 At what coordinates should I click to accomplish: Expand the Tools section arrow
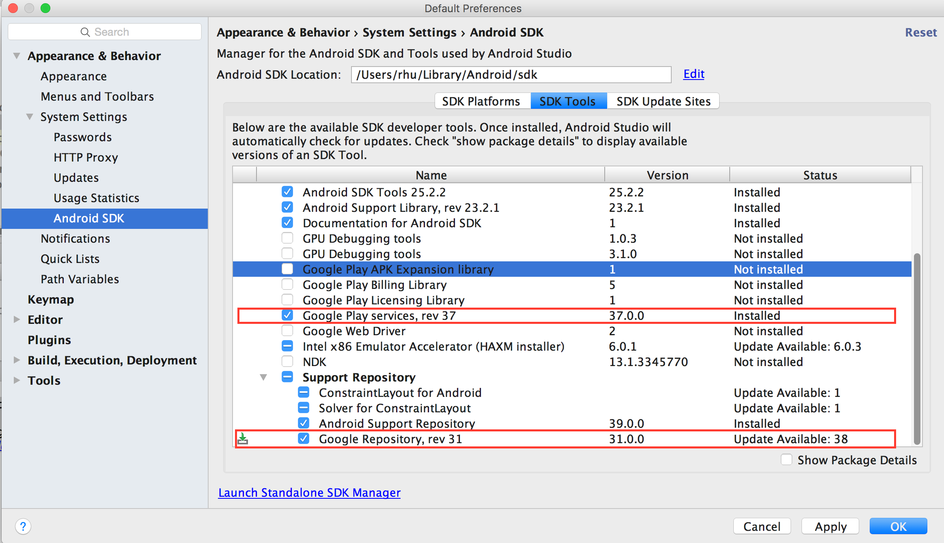(17, 380)
